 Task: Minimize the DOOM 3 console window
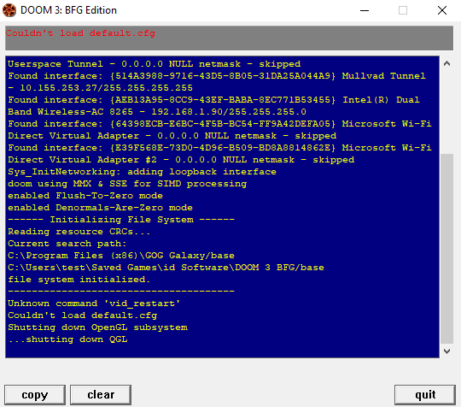click(365, 10)
